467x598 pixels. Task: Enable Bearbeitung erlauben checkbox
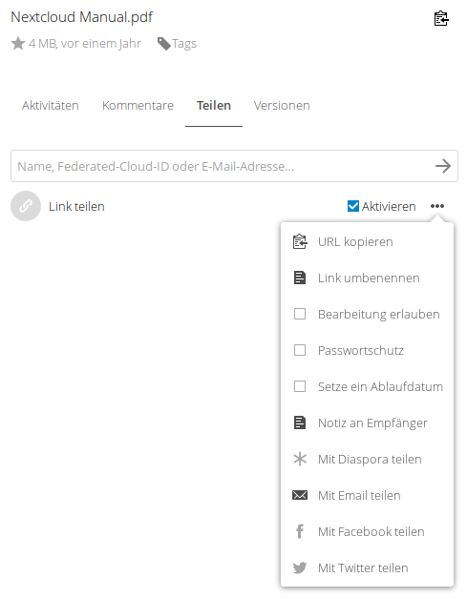click(x=300, y=314)
